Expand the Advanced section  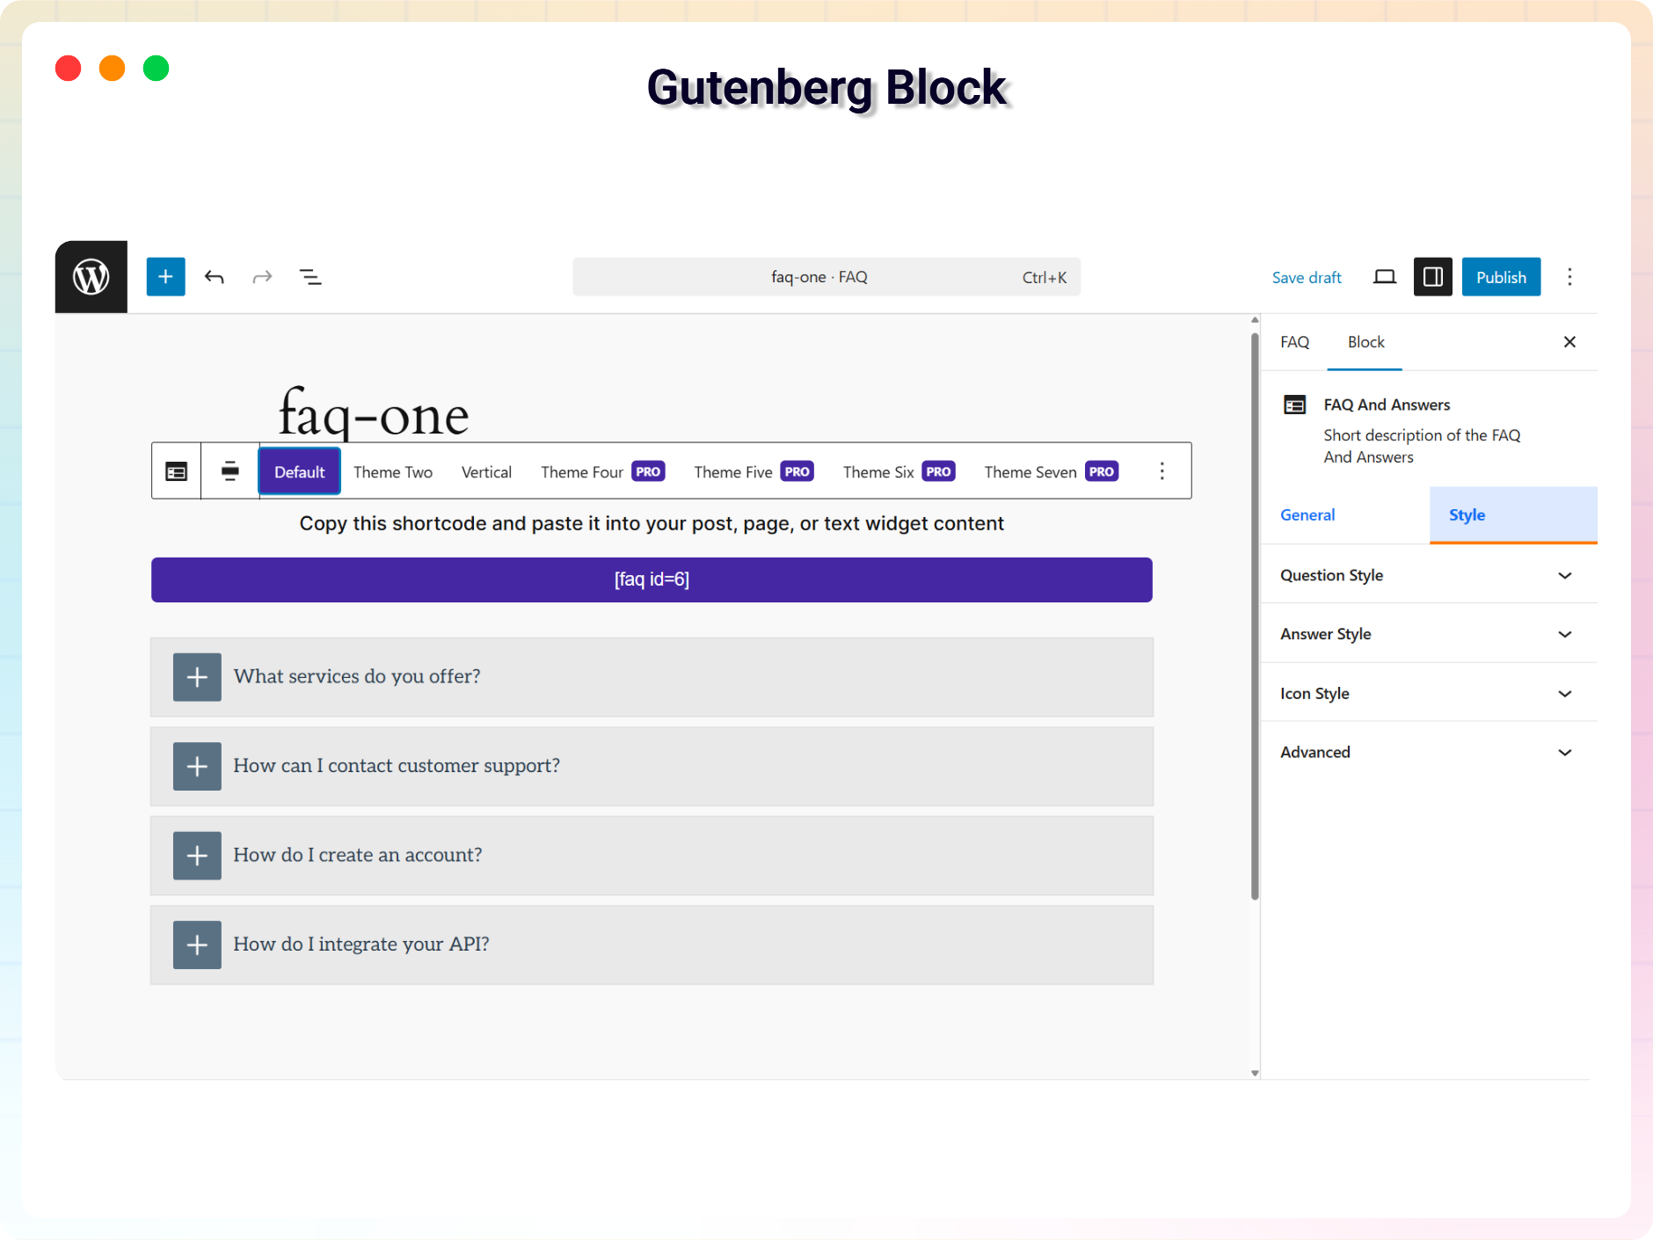[1428, 752]
